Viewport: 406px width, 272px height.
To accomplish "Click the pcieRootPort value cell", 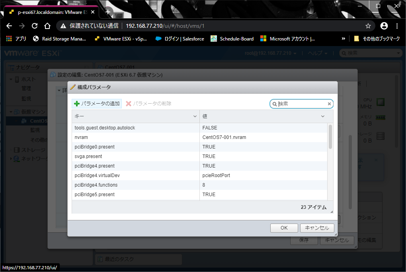I will pyautogui.click(x=264, y=176).
